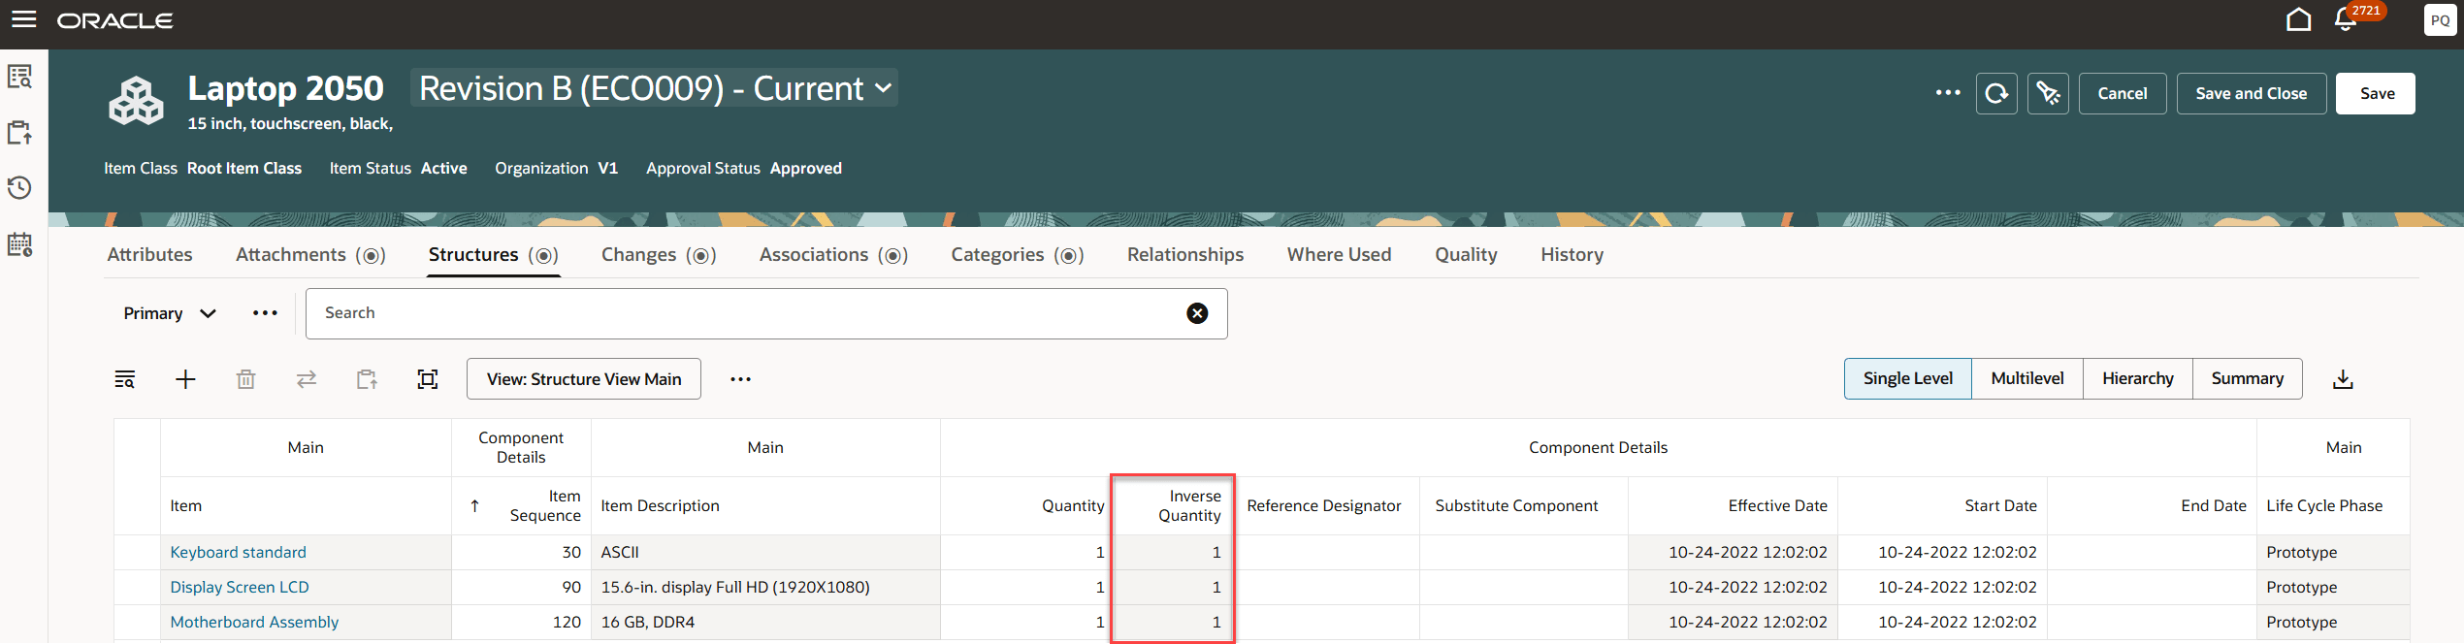Add a component with the plus icon
2464x644 pixels.
(185, 379)
